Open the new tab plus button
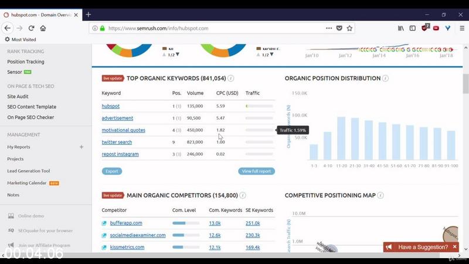The width and height of the screenshot is (469, 264). (x=89, y=15)
